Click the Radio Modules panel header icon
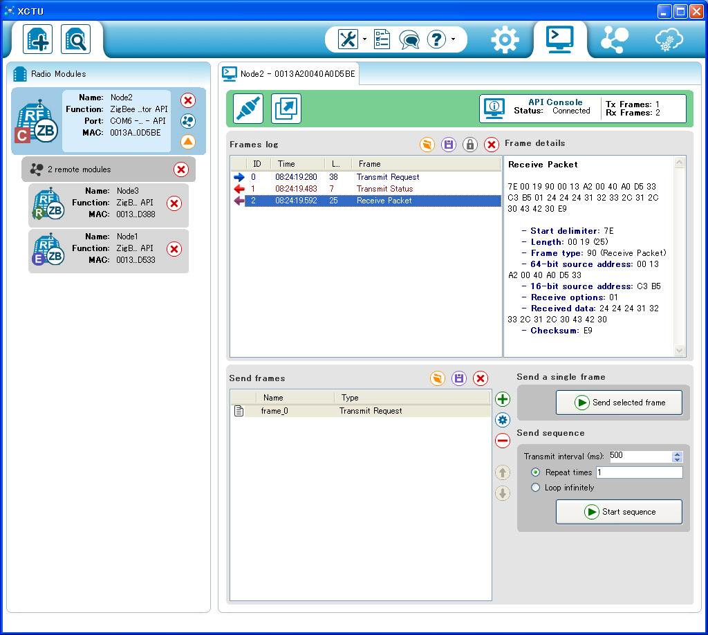The image size is (708, 635). 20,74
